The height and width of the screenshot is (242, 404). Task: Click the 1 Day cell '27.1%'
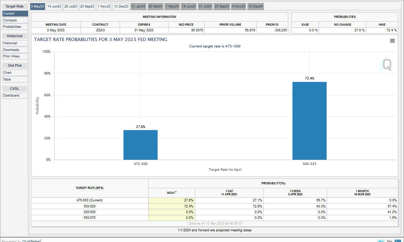[x=257, y=200]
